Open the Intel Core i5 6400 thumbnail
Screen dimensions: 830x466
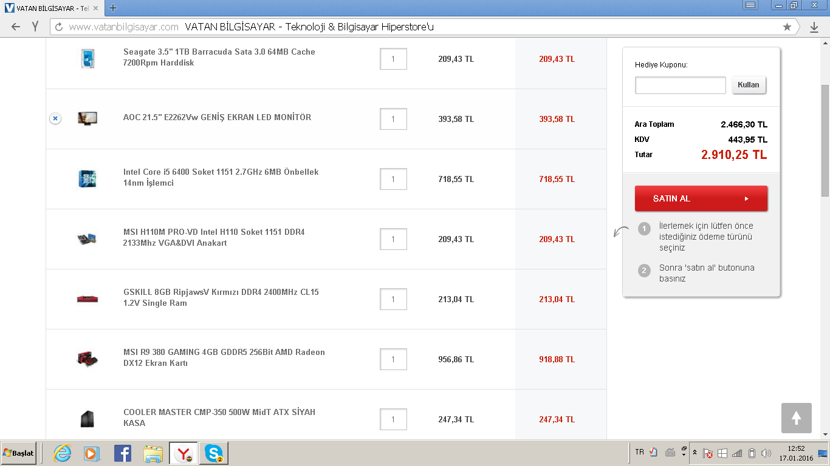tap(87, 179)
